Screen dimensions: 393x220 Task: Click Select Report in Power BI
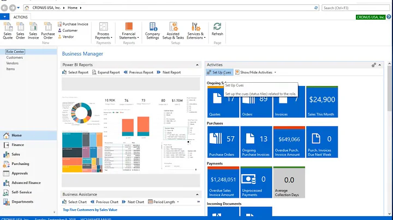[x=75, y=72]
